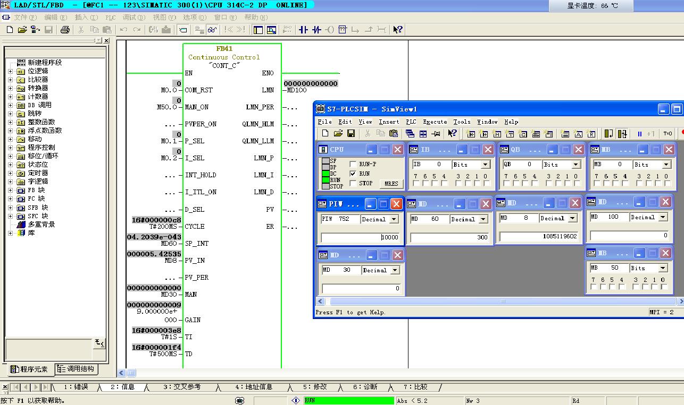Toggle the RUN checkbox in the CPU panel

pos(353,174)
